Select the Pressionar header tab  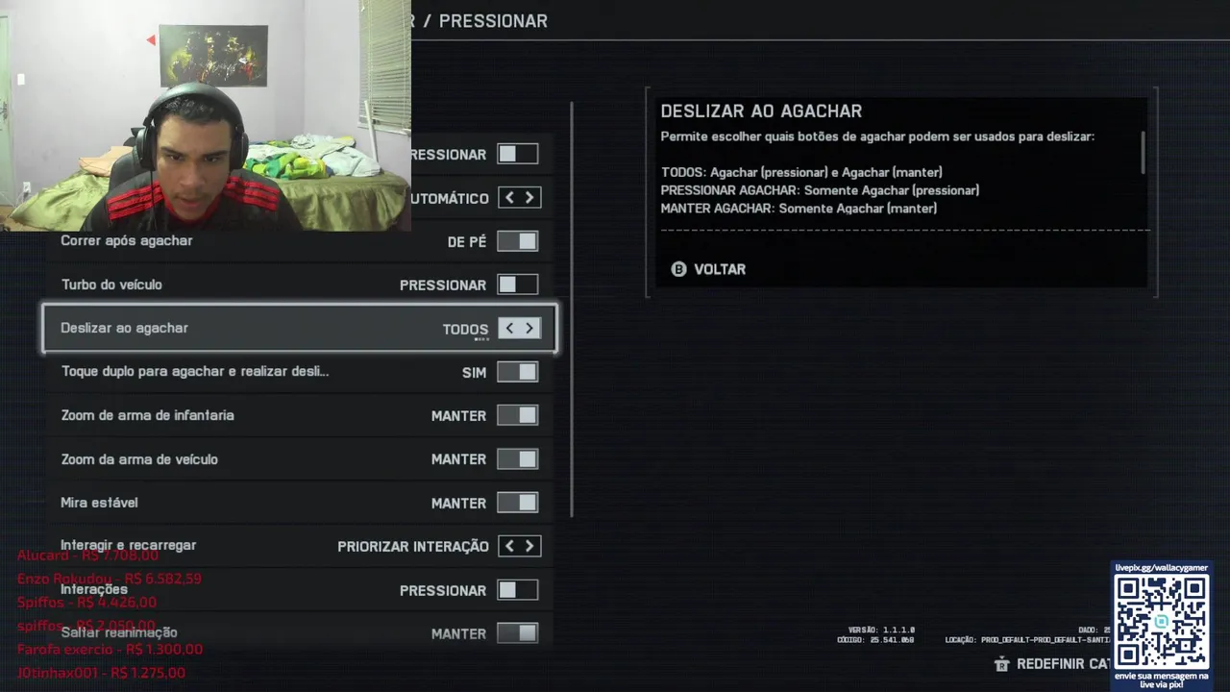(x=493, y=21)
